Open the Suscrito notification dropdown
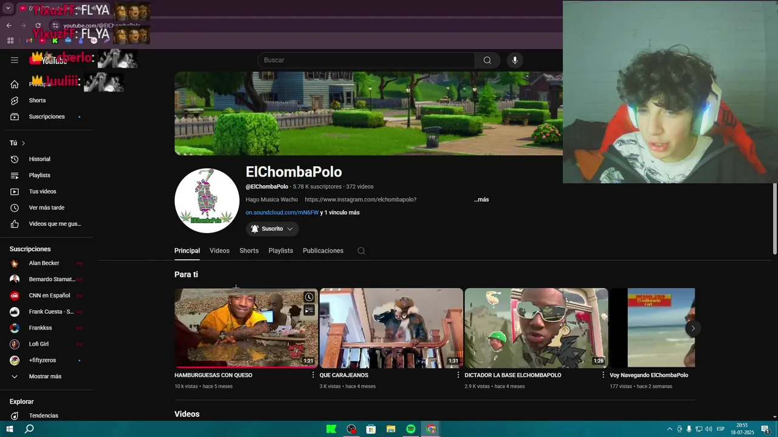The width and height of the screenshot is (778, 437). (x=272, y=229)
